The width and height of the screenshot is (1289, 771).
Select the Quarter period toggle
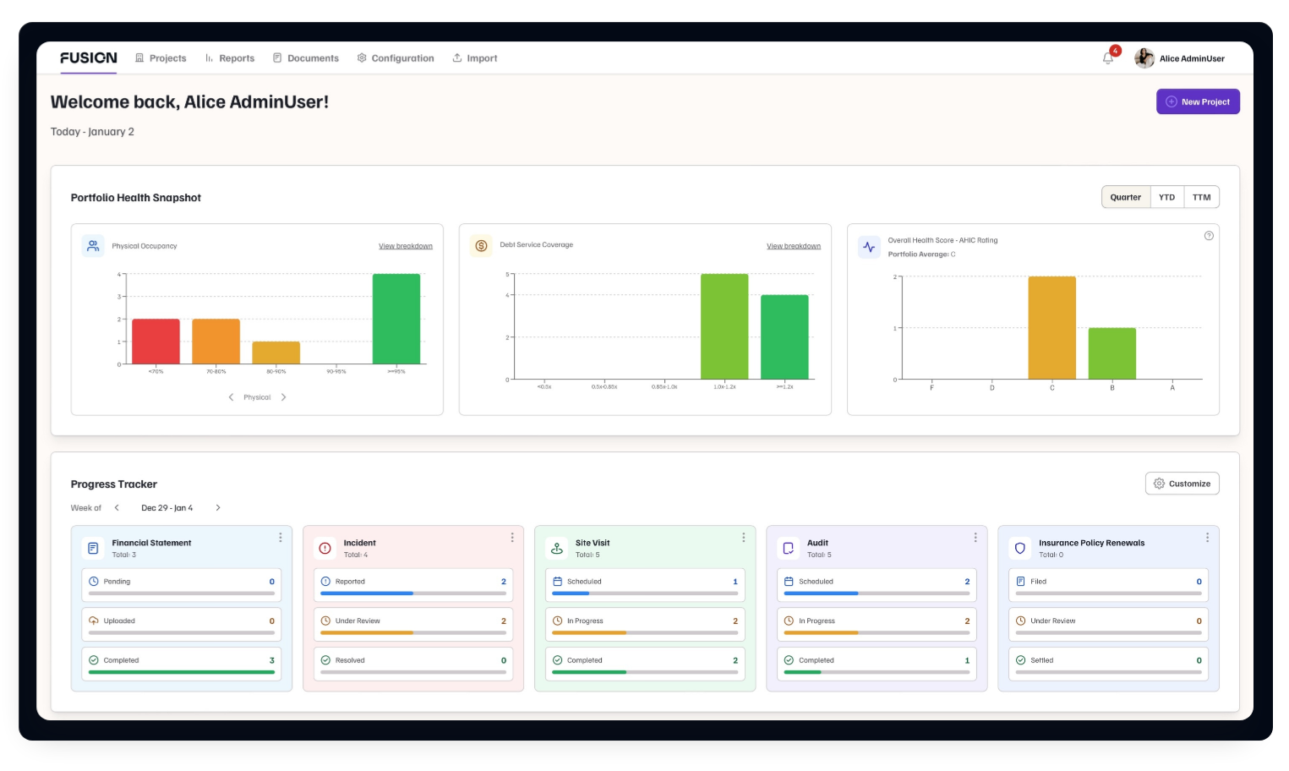(x=1126, y=197)
